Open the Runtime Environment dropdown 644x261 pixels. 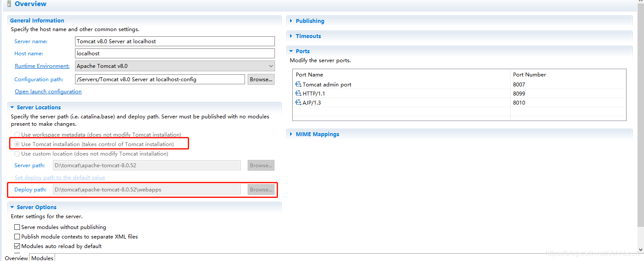[x=270, y=66]
